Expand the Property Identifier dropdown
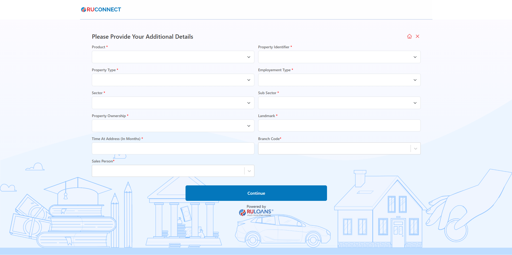The height and width of the screenshot is (255, 512). tap(339, 57)
